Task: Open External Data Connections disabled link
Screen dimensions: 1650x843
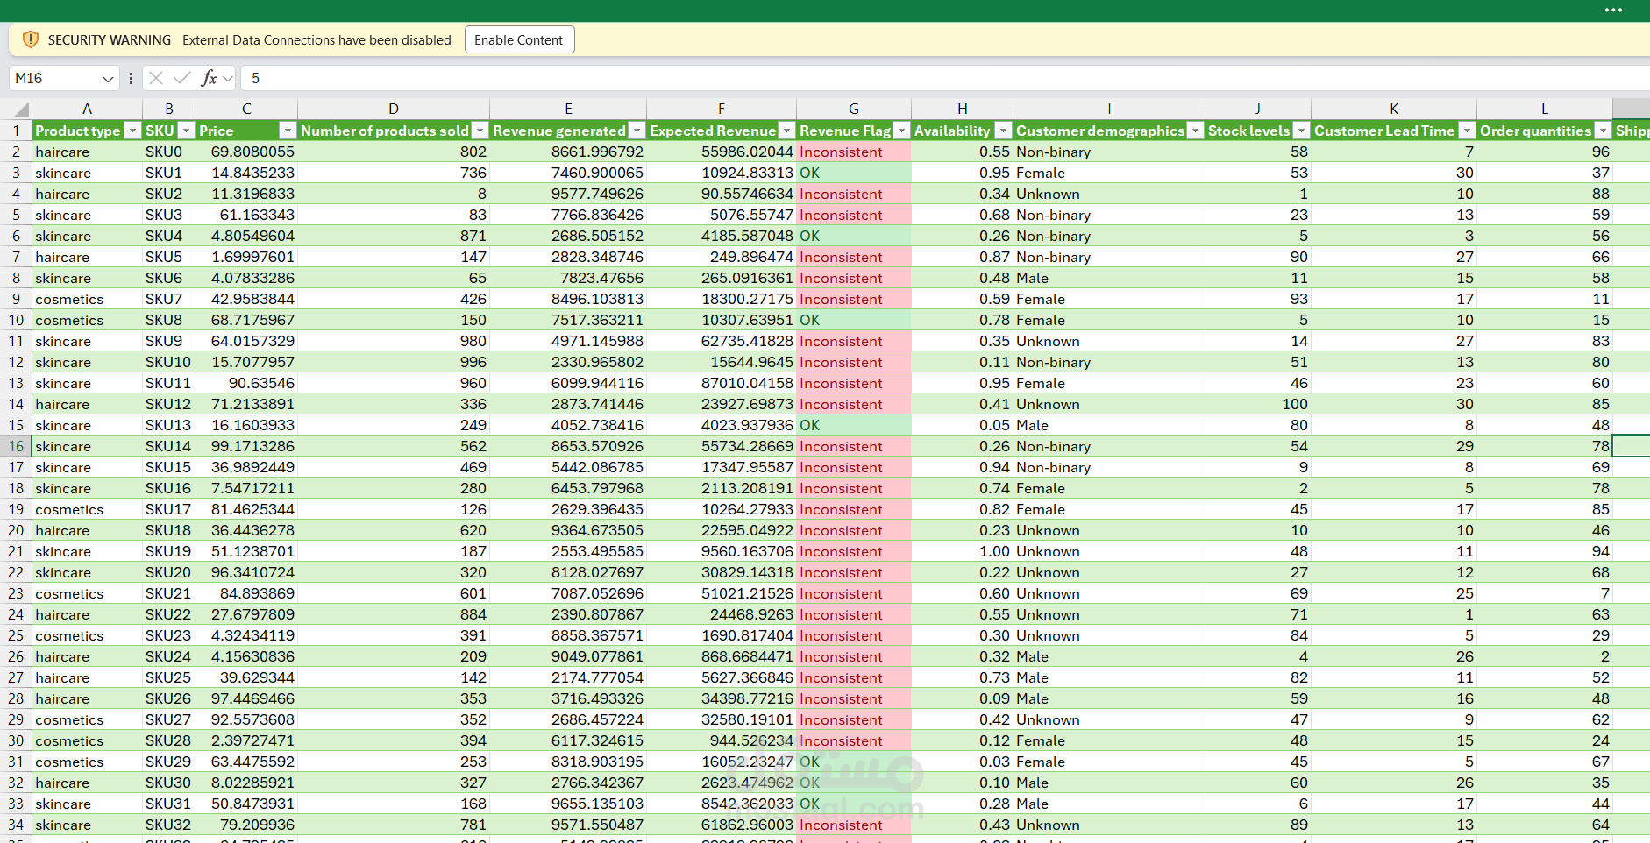Action: pyautogui.click(x=316, y=40)
